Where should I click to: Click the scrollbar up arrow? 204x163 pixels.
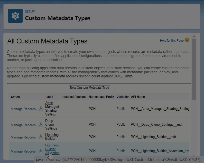[194, 36]
